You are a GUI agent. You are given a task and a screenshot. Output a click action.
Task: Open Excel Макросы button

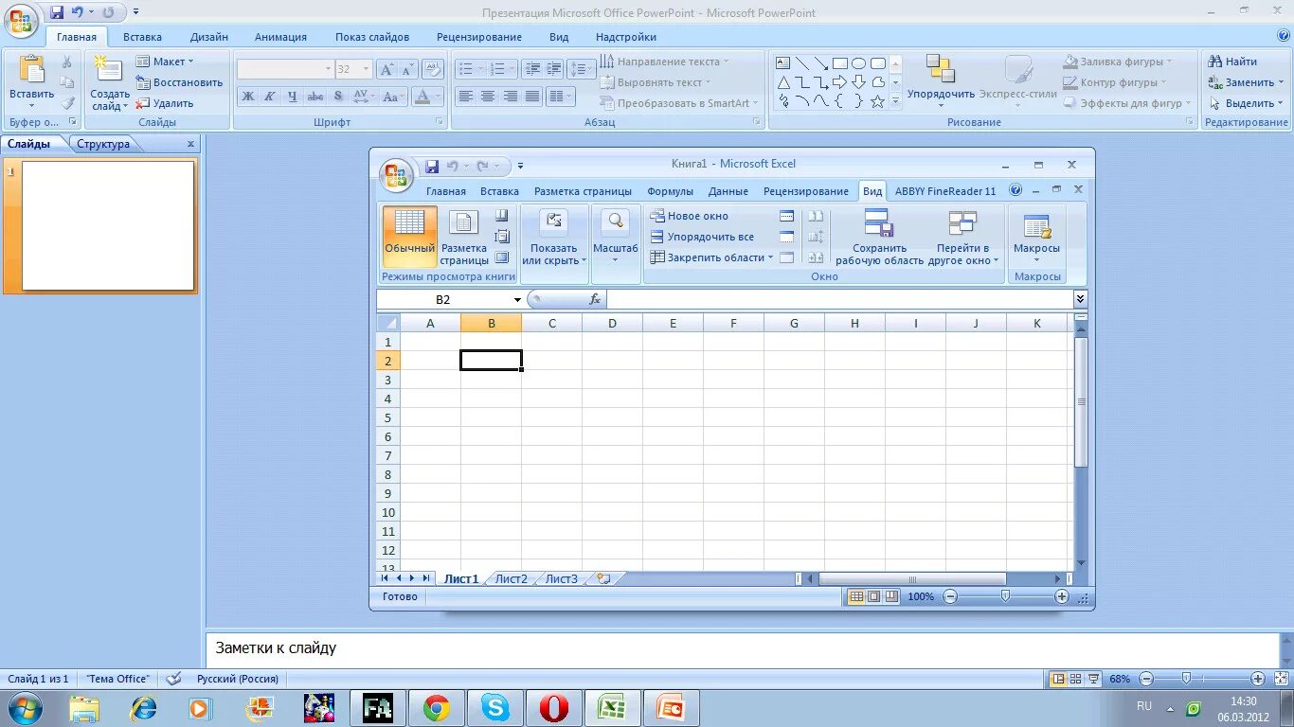1036,237
